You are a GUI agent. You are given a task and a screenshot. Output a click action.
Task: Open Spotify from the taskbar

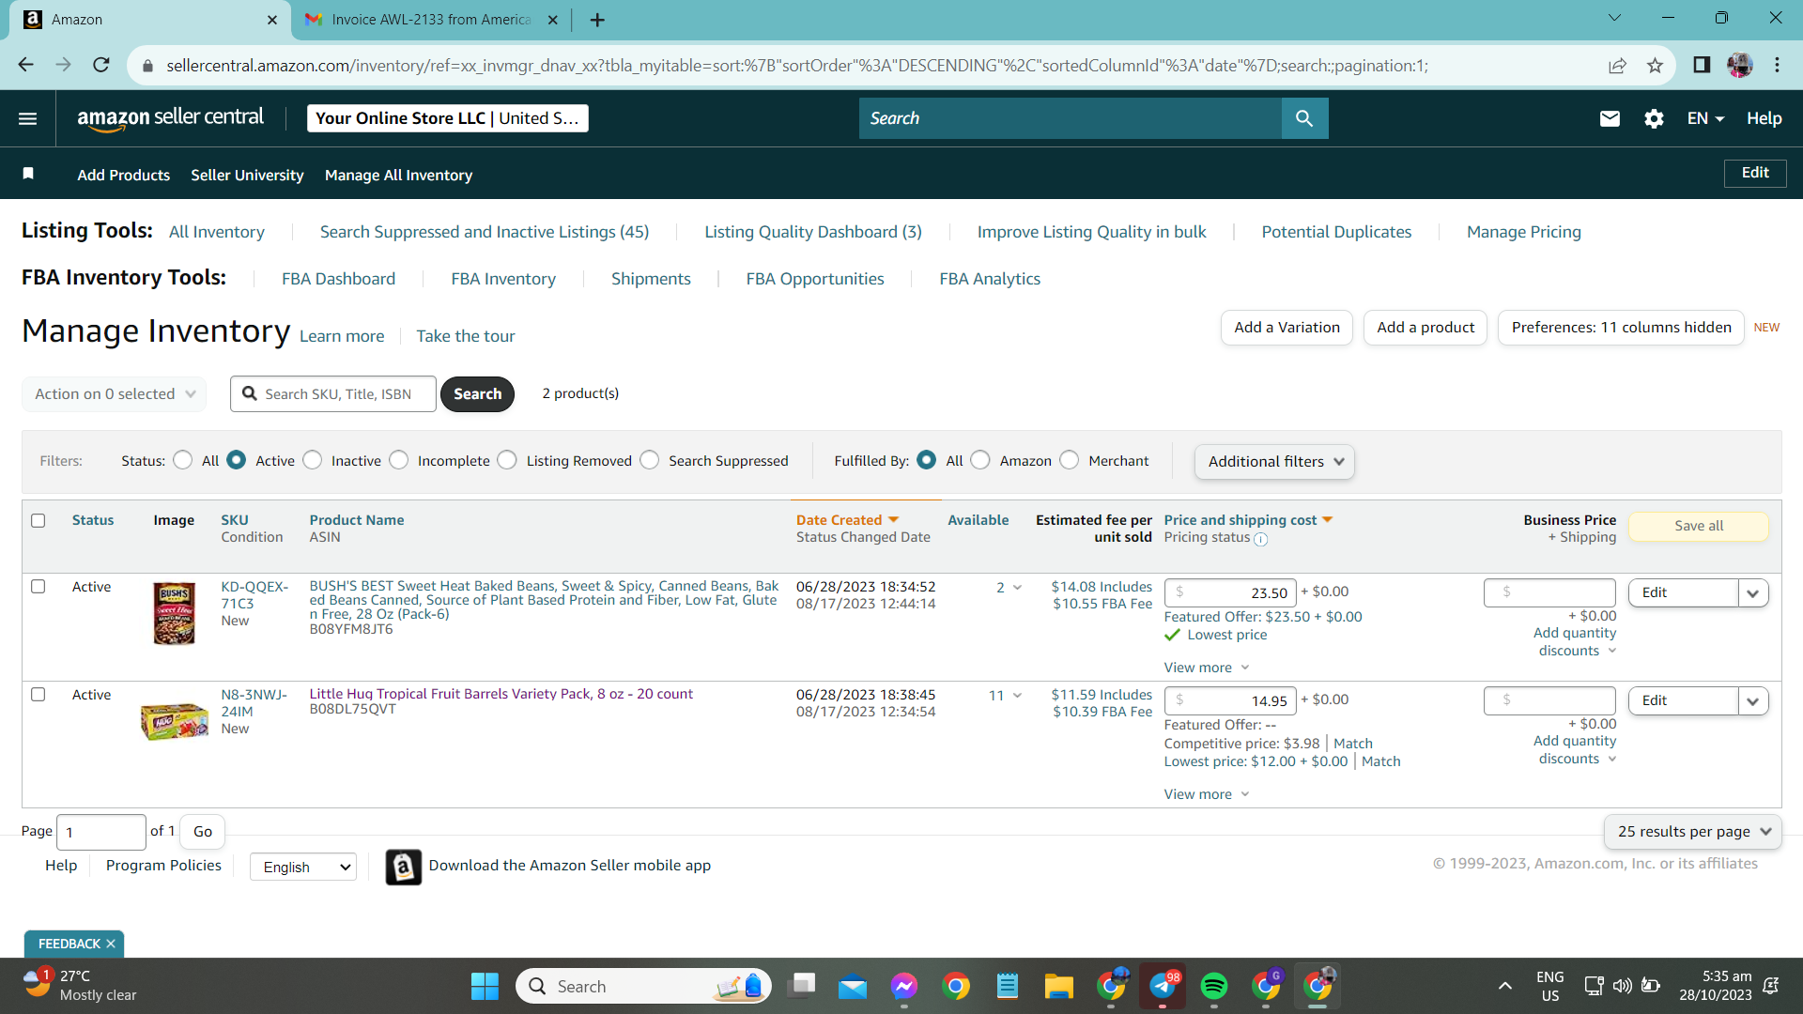coord(1214,987)
